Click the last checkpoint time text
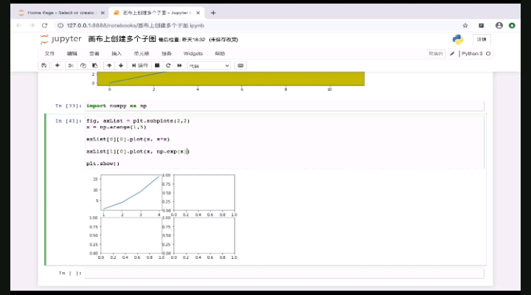The image size is (531, 295). (x=182, y=40)
